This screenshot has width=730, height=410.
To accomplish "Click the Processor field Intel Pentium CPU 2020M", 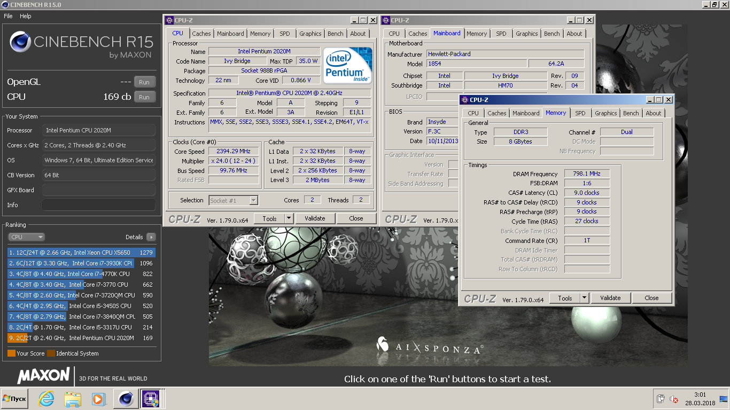I will point(99,130).
